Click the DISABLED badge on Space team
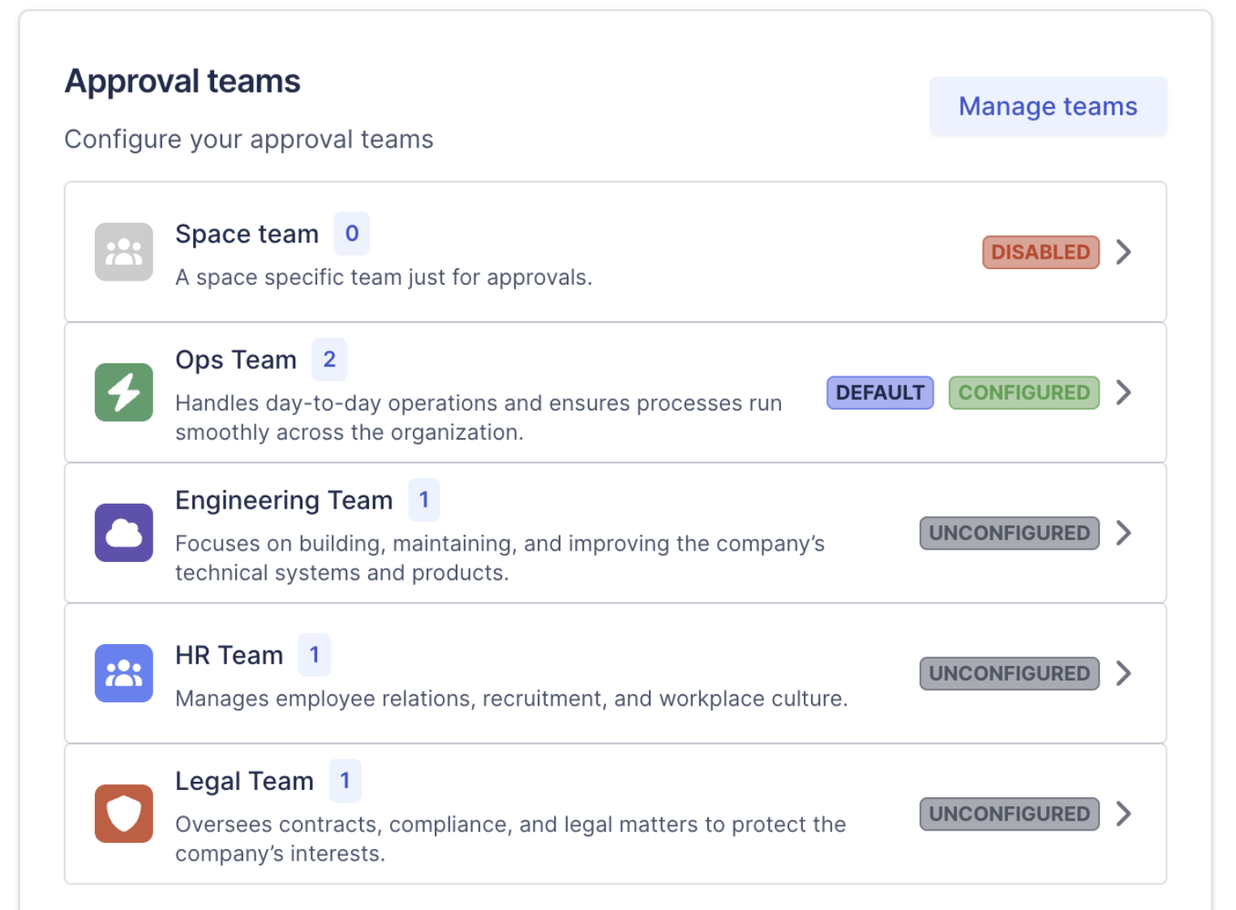Screen dimensions: 1236x910 (x=1040, y=252)
